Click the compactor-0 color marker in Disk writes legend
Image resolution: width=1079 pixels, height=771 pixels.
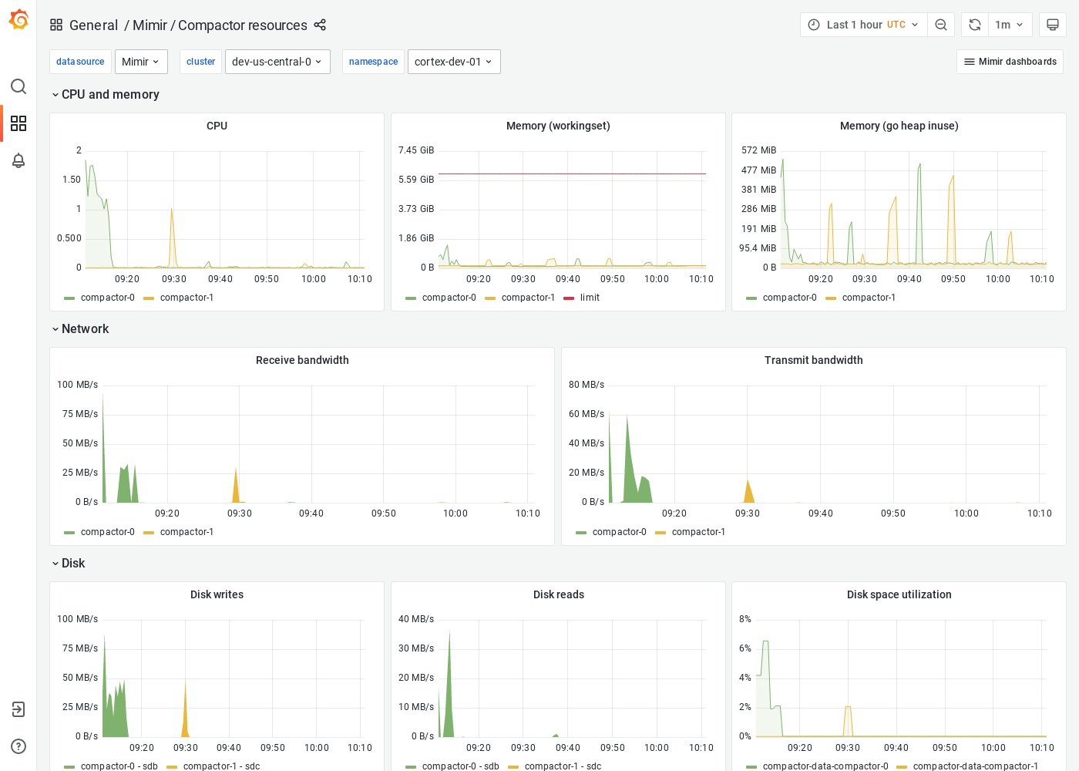[x=68, y=766]
